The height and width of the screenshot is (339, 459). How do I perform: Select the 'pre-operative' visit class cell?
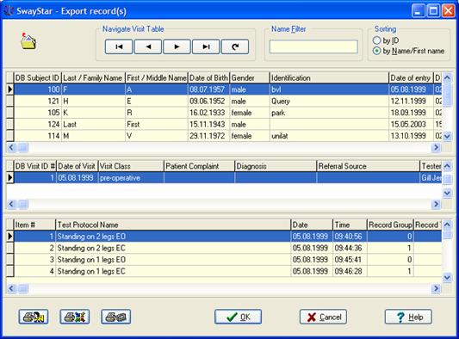click(131, 178)
